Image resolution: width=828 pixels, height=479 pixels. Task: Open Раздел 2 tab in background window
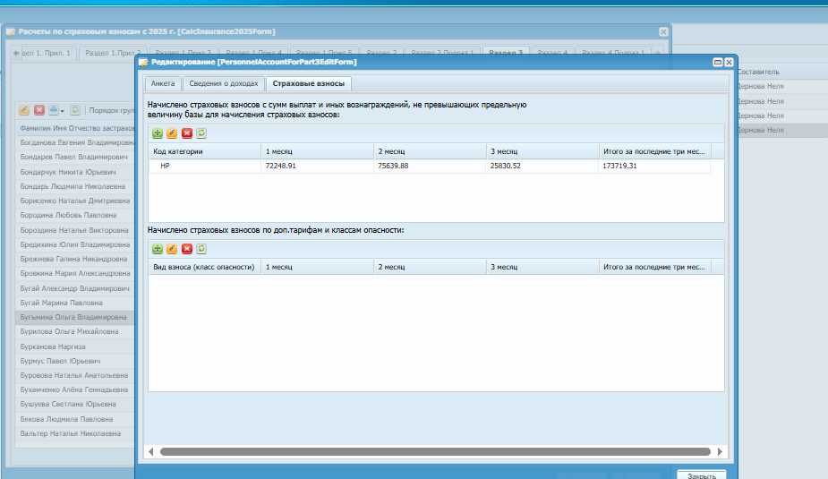click(382, 53)
